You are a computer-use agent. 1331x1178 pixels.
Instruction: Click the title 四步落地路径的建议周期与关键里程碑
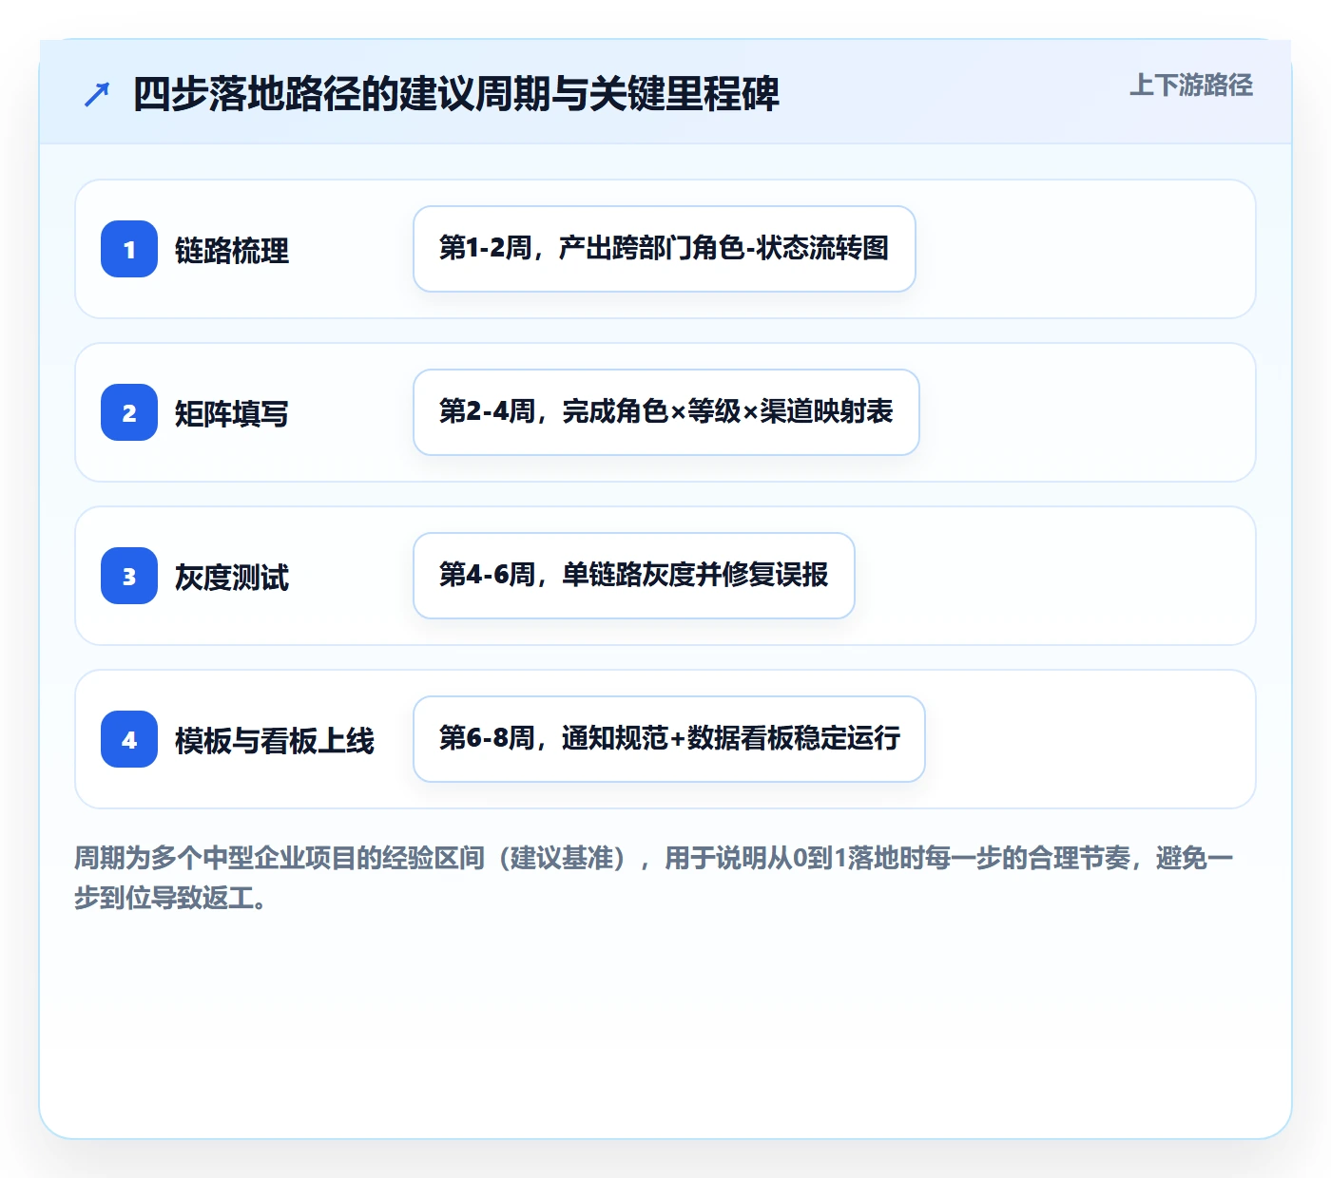pyautogui.click(x=456, y=94)
